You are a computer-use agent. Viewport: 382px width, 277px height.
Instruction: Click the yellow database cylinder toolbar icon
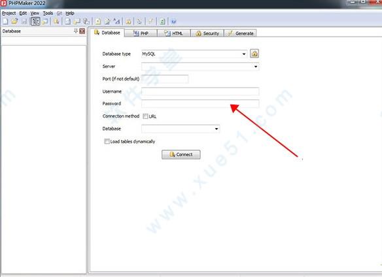(x=56, y=22)
